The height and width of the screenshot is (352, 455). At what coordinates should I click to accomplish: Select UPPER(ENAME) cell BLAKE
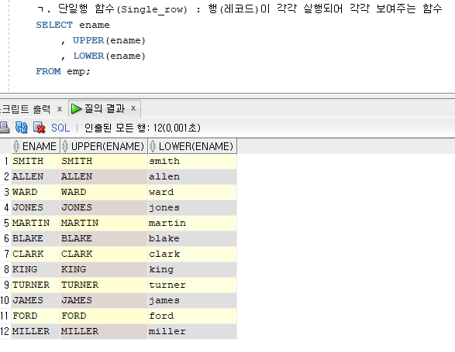104,238
